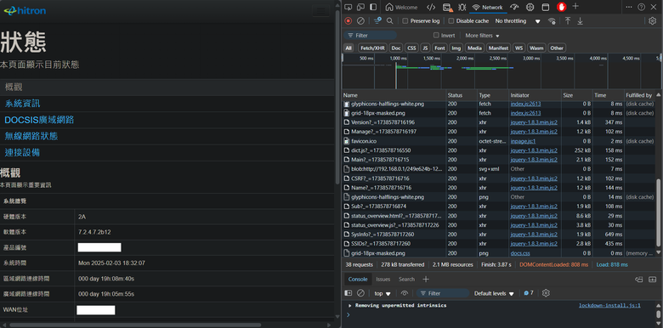Screen dimensions: 663x328
Task: Click the quick view dock-left icon
Action: (639, 280)
